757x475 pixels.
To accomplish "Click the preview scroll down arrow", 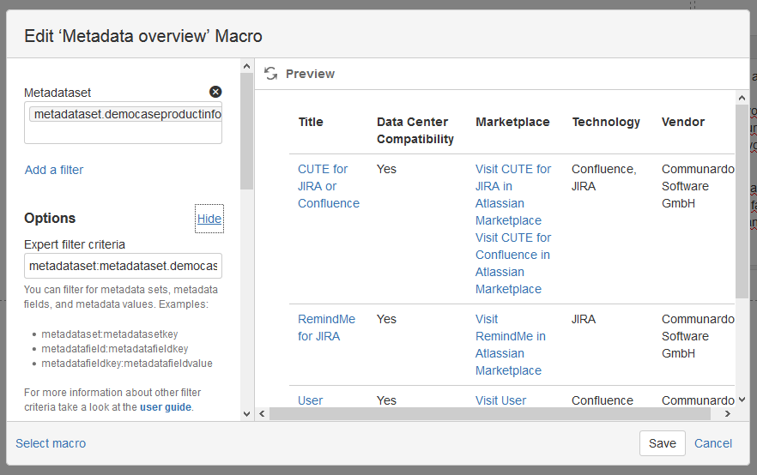I will pyautogui.click(x=742, y=400).
